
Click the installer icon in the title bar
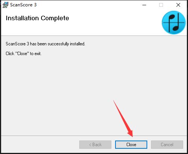click(x=5, y=5)
